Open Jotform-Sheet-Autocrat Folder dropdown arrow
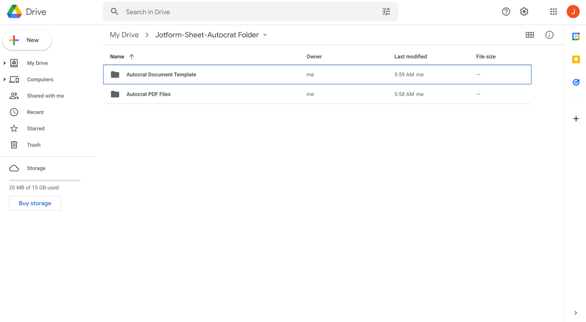This screenshot has height=322, width=586. (x=265, y=35)
